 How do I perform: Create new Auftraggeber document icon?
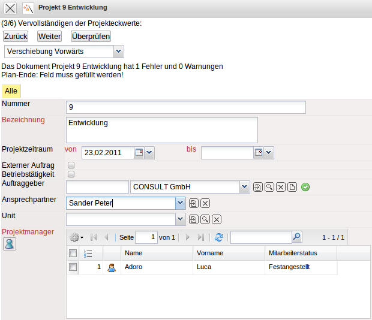pyautogui.click(x=292, y=187)
